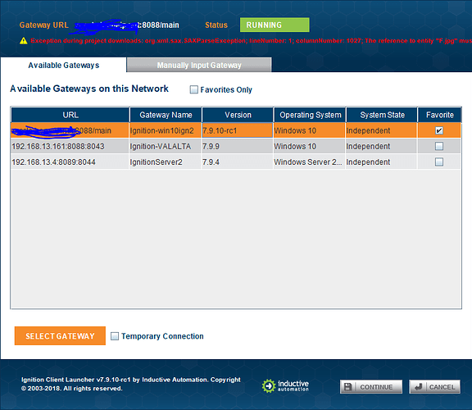Click the green RUNNING status indicator
The image size is (472, 410).
[275, 25]
